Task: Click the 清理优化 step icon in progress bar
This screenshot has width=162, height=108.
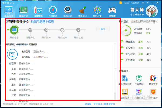Action: tap(30, 30)
